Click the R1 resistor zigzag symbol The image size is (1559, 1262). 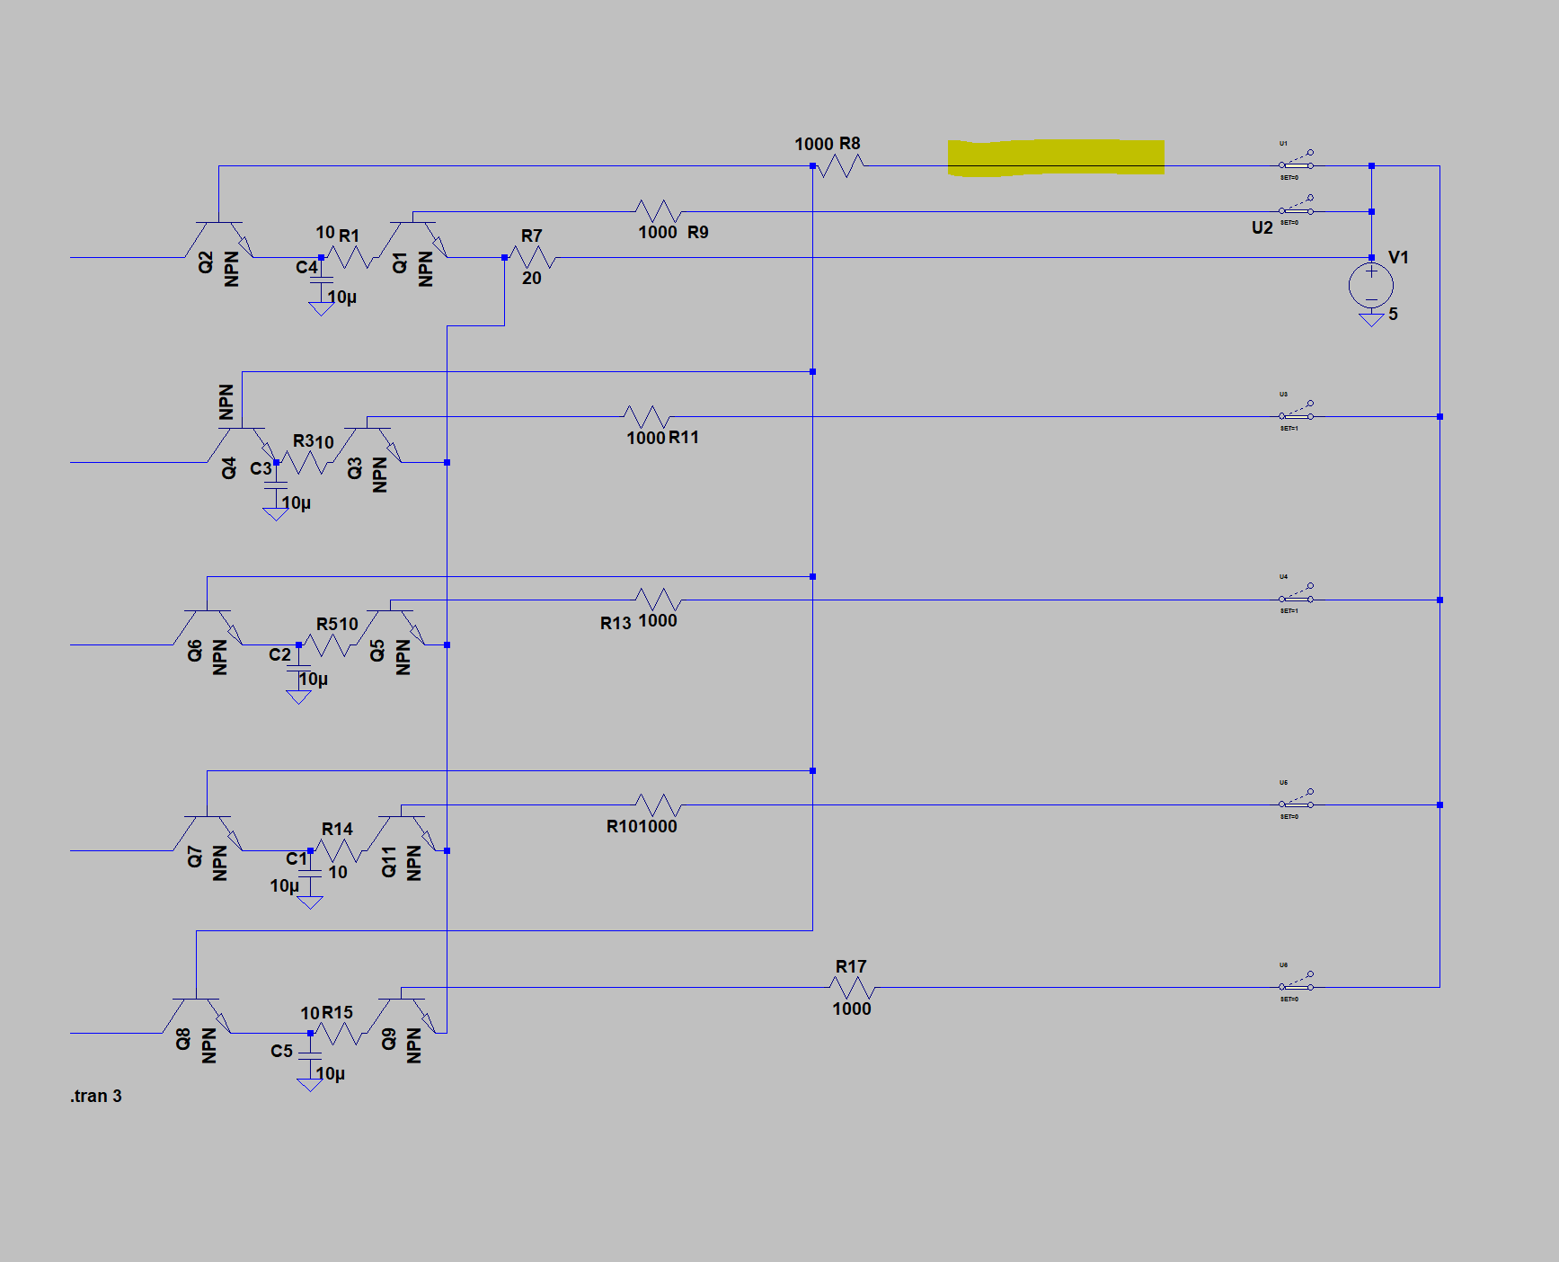tap(349, 257)
